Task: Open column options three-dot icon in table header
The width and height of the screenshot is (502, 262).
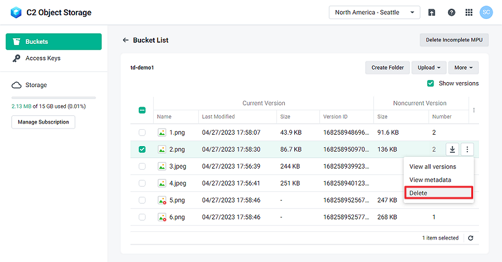Action: (474, 110)
